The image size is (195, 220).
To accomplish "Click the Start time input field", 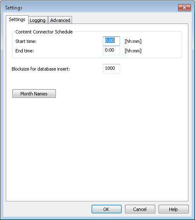I will click(111, 41).
